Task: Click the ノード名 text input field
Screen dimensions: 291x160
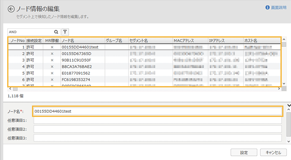Action: point(158,111)
